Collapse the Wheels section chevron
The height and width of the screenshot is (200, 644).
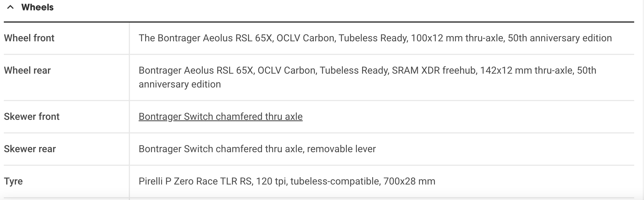coord(10,7)
